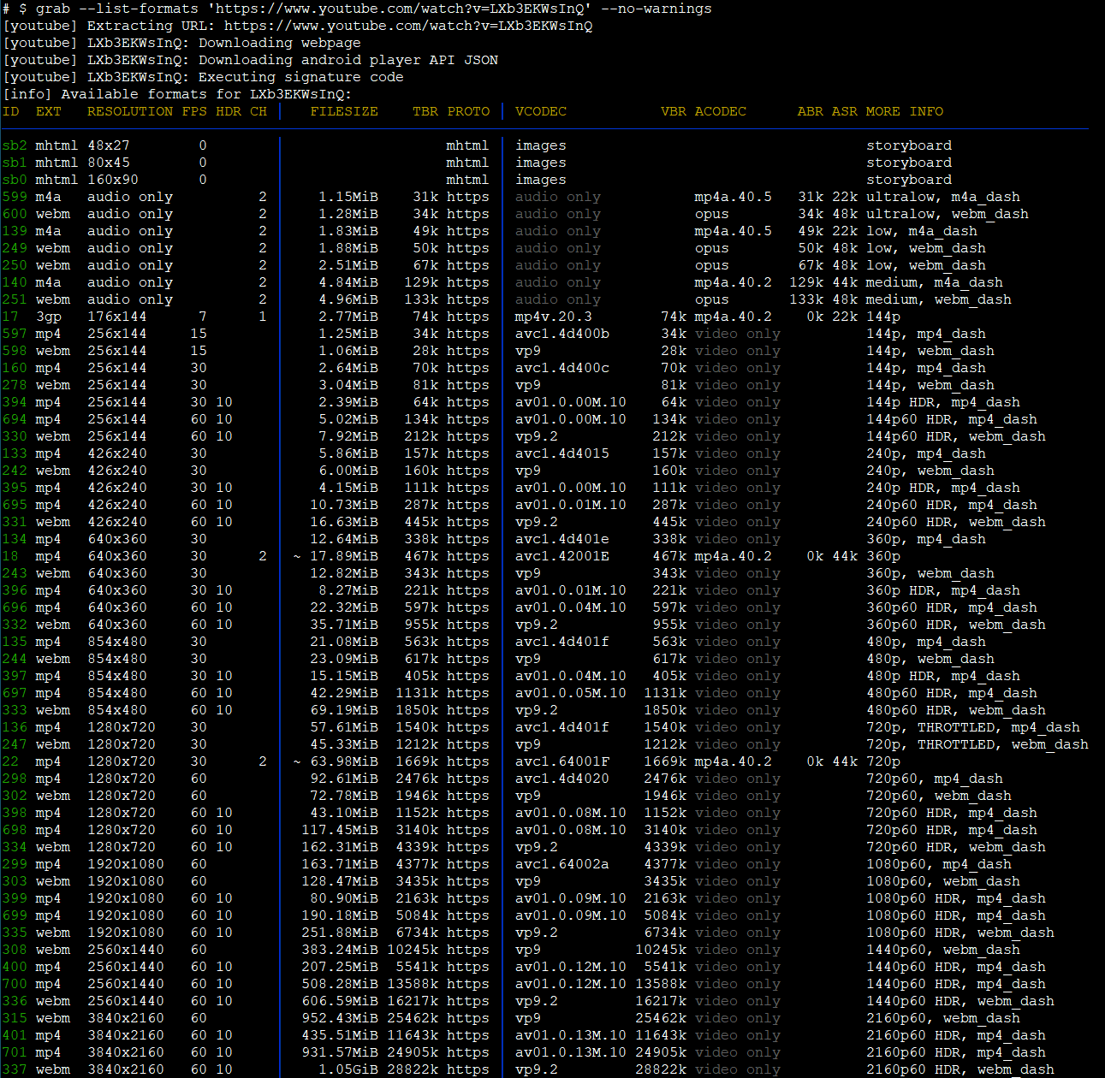Select format ID 18
This screenshot has height=1078, width=1105.
10,556
